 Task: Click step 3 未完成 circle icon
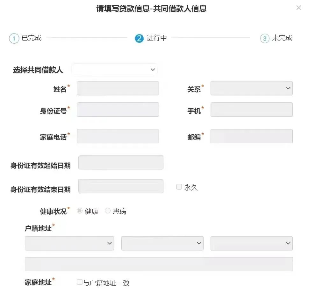pyautogui.click(x=265, y=39)
